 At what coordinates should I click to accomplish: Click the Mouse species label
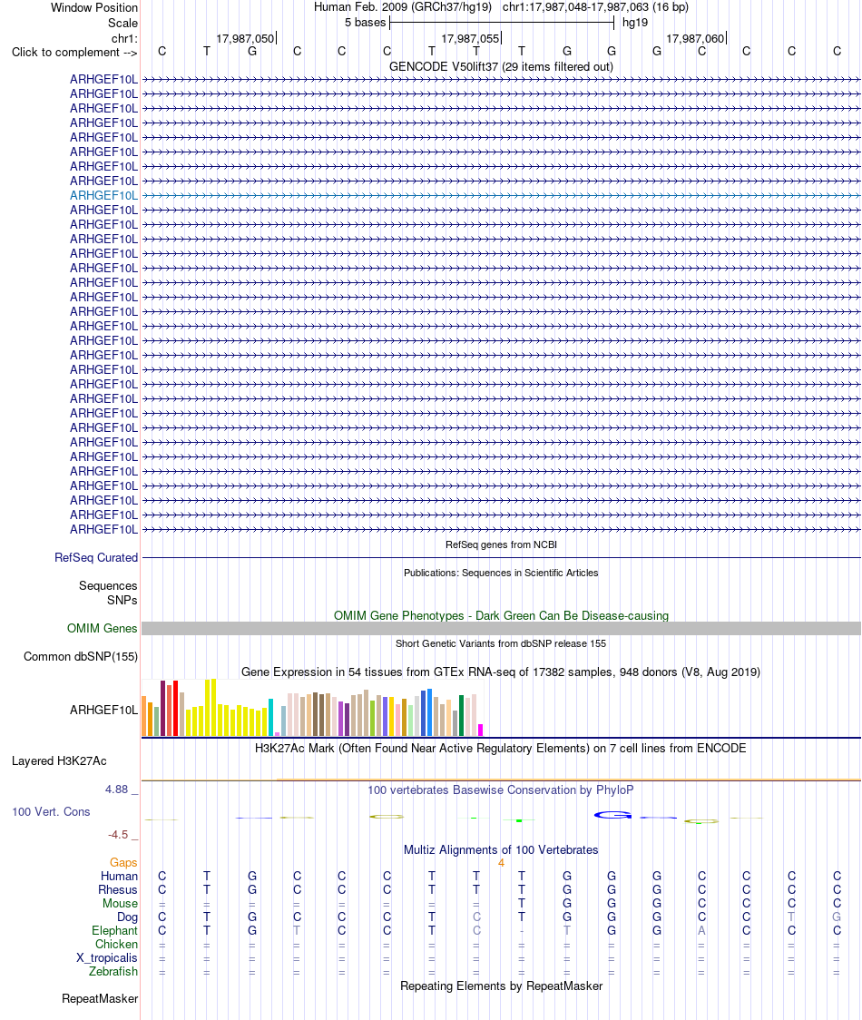(120, 904)
